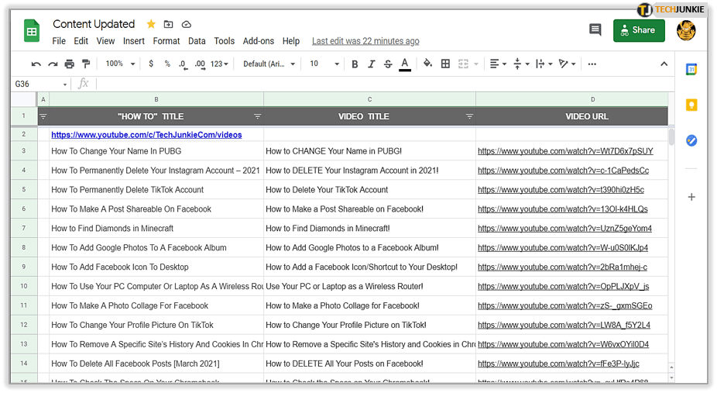Screen dimensions: 717x393
Task: Open the TechJunkieCom videos YouTube link
Action: pyautogui.click(x=146, y=135)
